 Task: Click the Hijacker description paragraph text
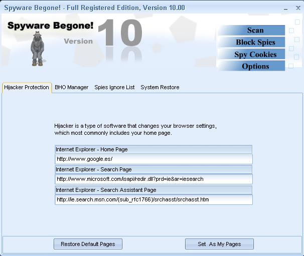[x=135, y=129]
